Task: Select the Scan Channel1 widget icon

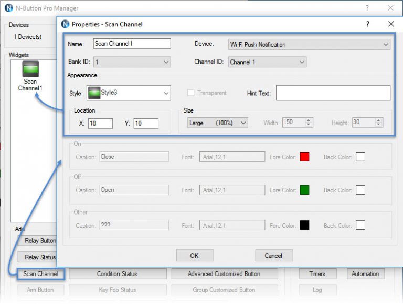Action: tap(30, 69)
